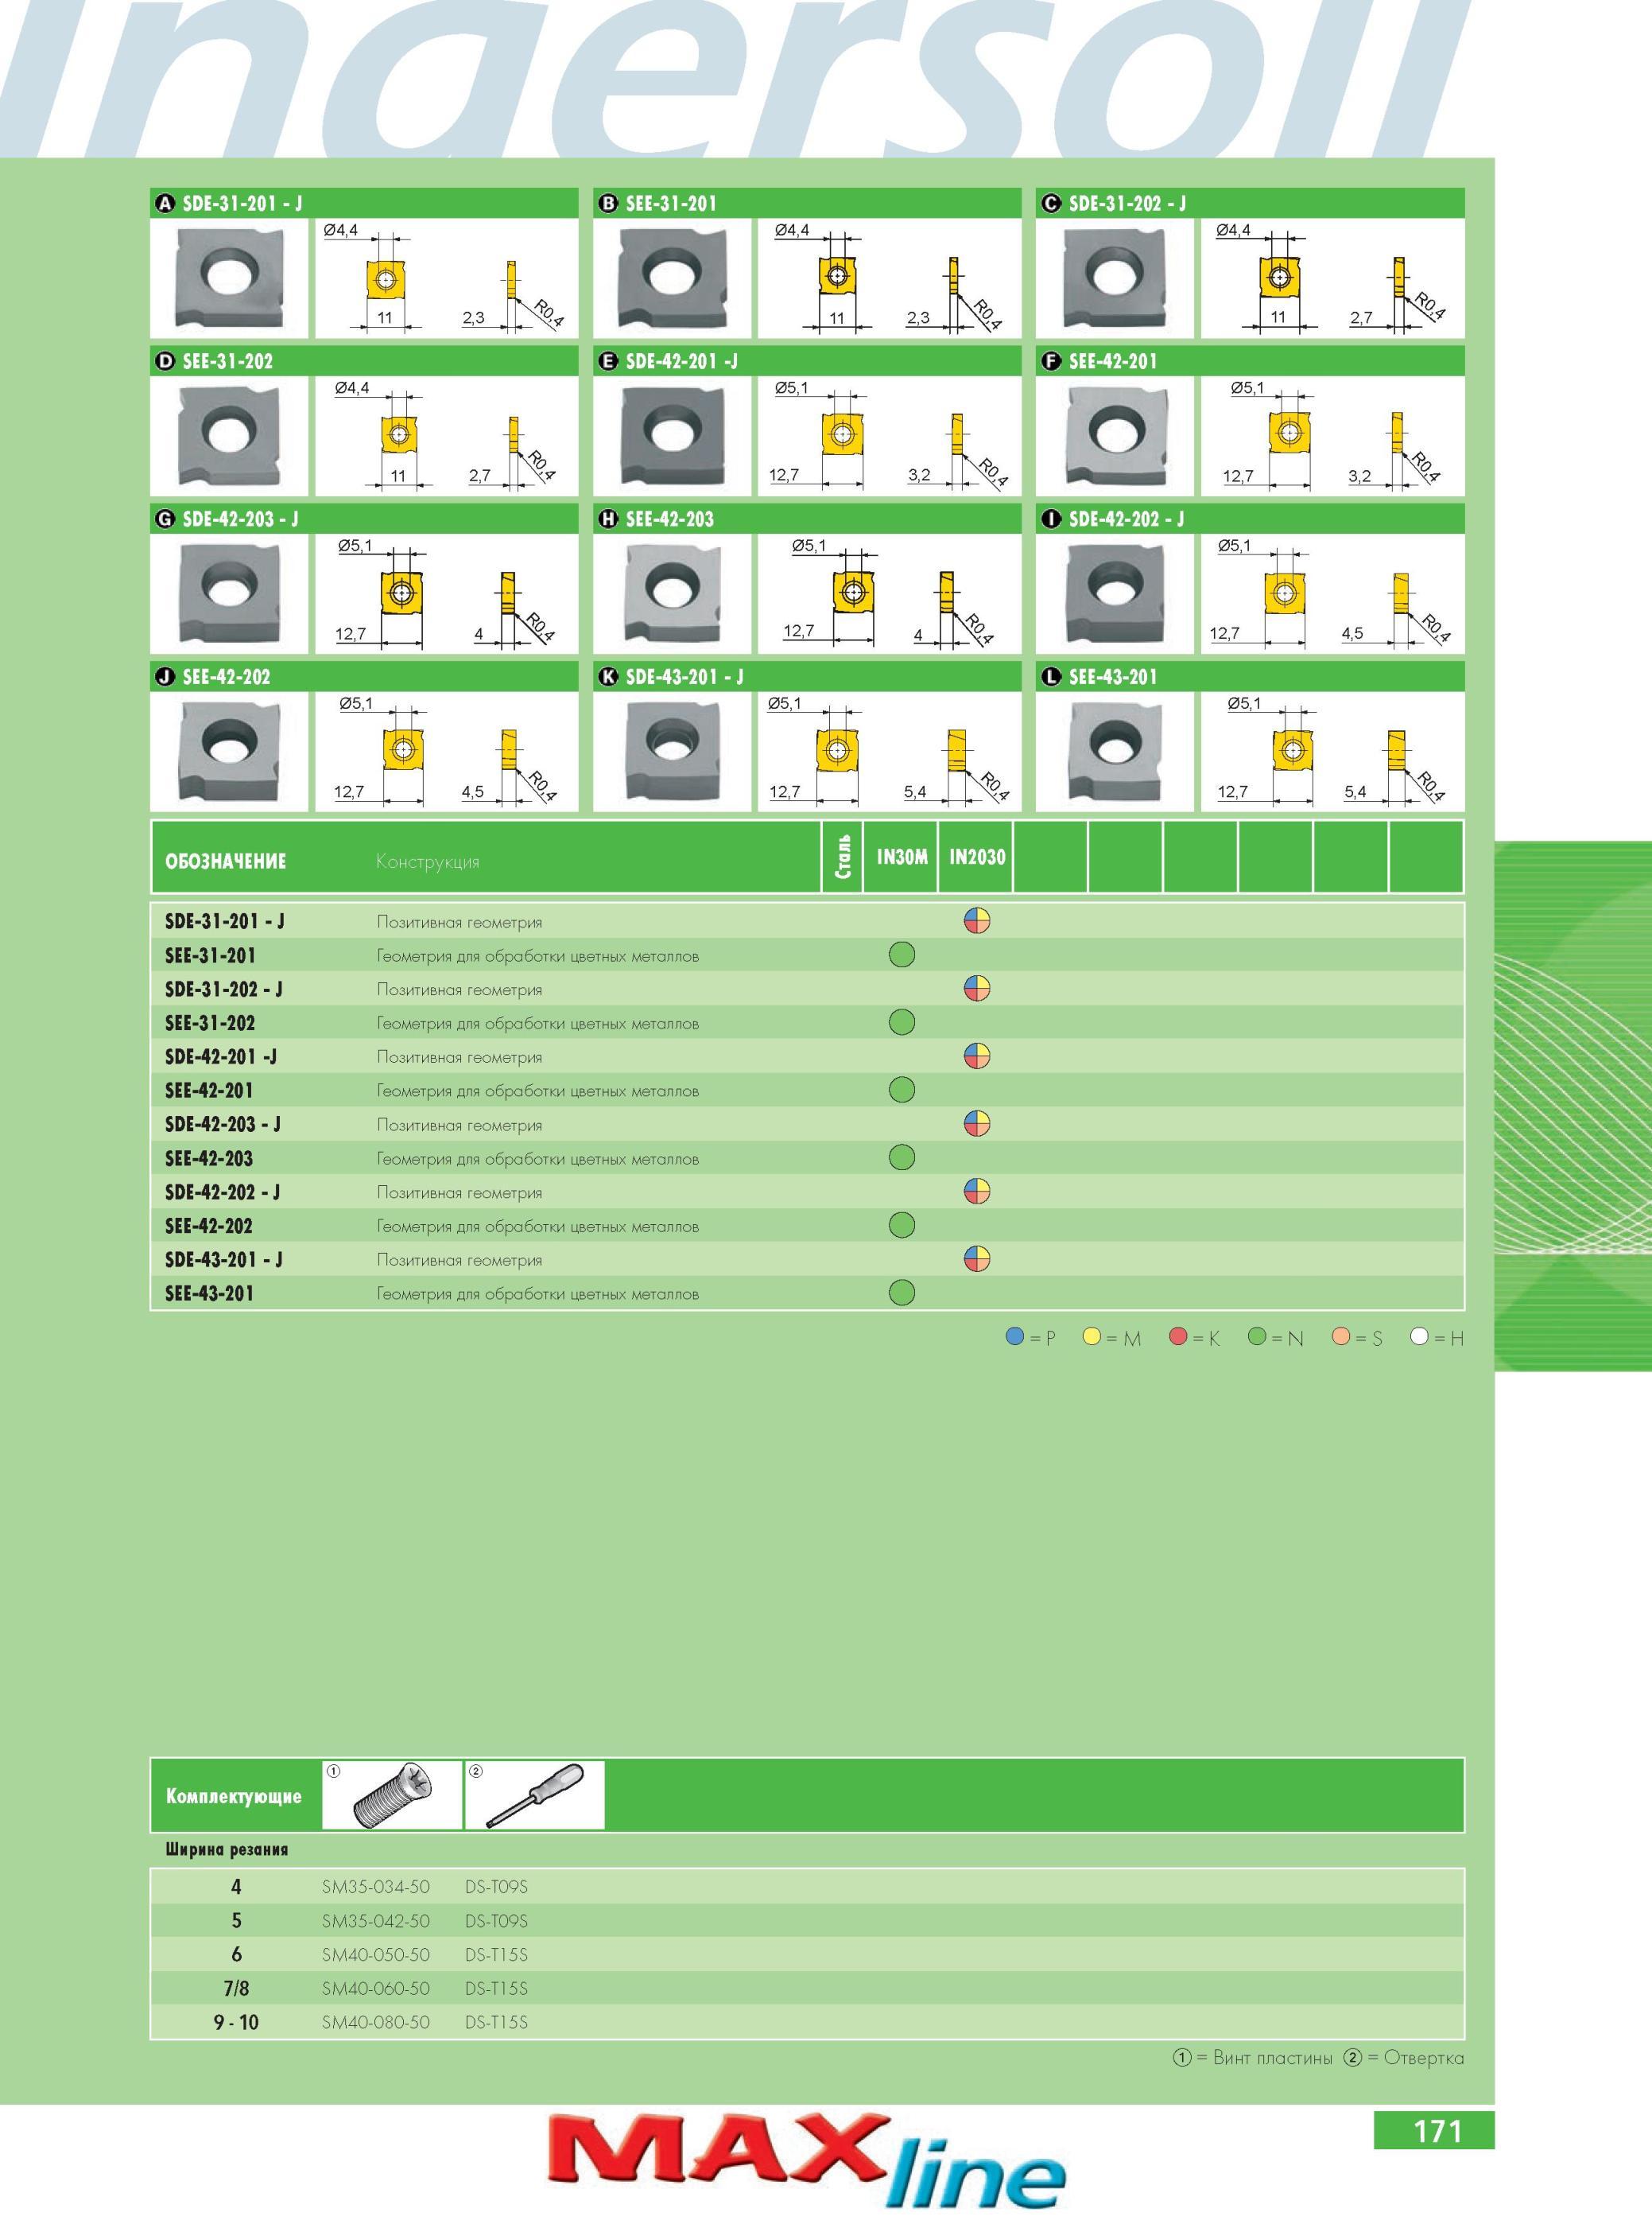Click the "Конструкция" table column header

coord(428,862)
